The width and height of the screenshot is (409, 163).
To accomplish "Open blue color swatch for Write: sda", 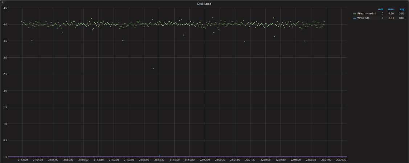I will click(x=355, y=18).
